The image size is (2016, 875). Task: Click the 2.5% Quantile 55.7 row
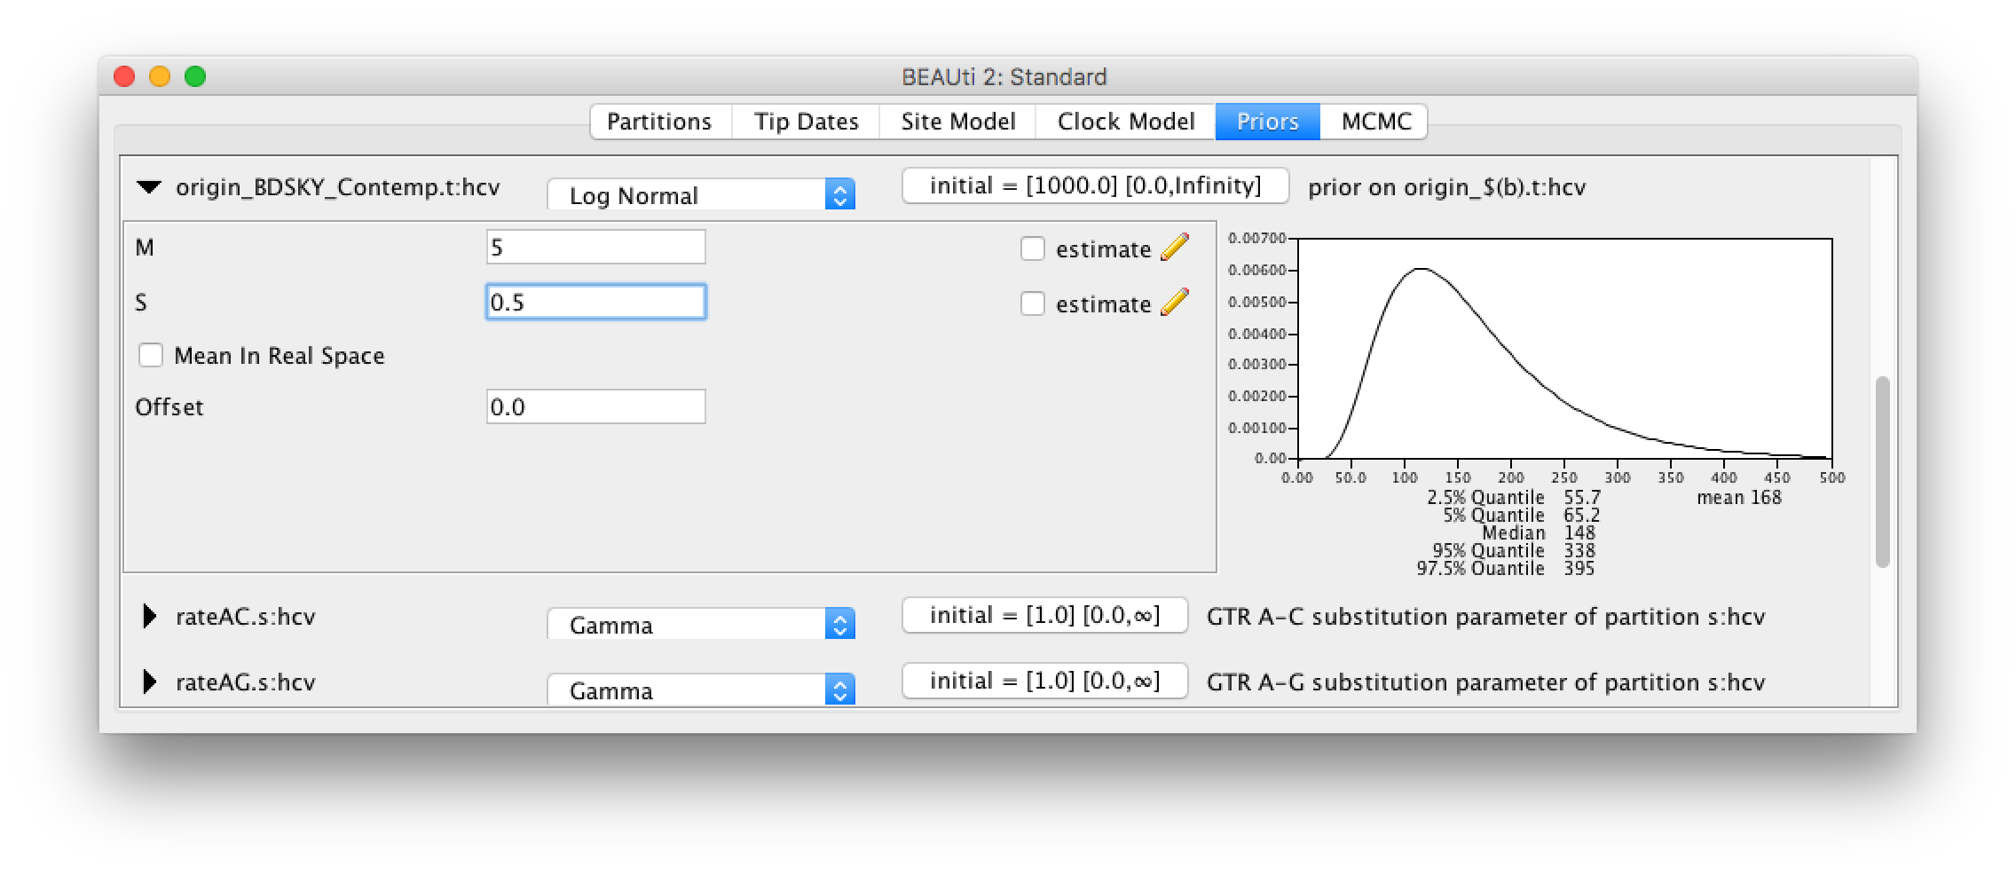click(1514, 498)
